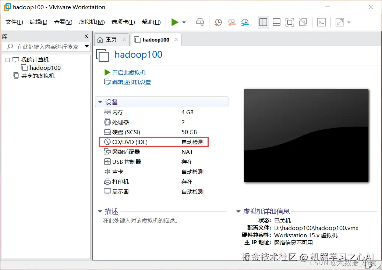Select hadoop100 in the library tree

[45, 68]
